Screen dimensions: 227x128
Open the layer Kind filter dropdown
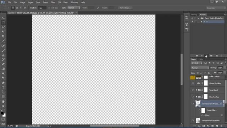coord(197,63)
